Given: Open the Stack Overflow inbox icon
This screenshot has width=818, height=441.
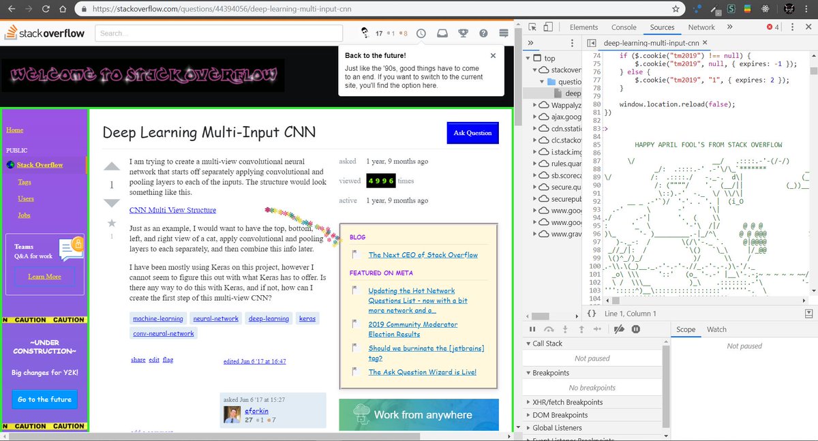Looking at the screenshot, I should 442,33.
